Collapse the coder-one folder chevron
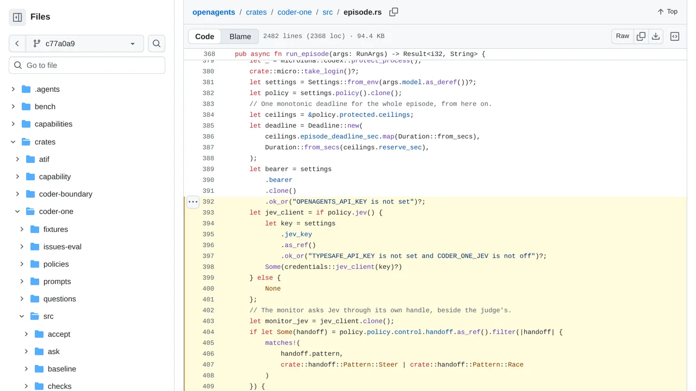The image size is (696, 391). tap(17, 211)
